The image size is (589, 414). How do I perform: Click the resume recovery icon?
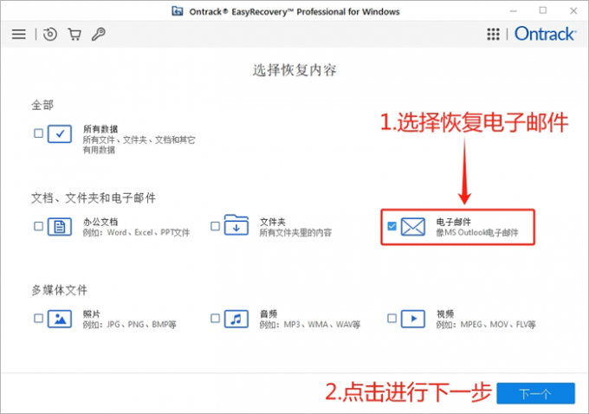[50, 34]
